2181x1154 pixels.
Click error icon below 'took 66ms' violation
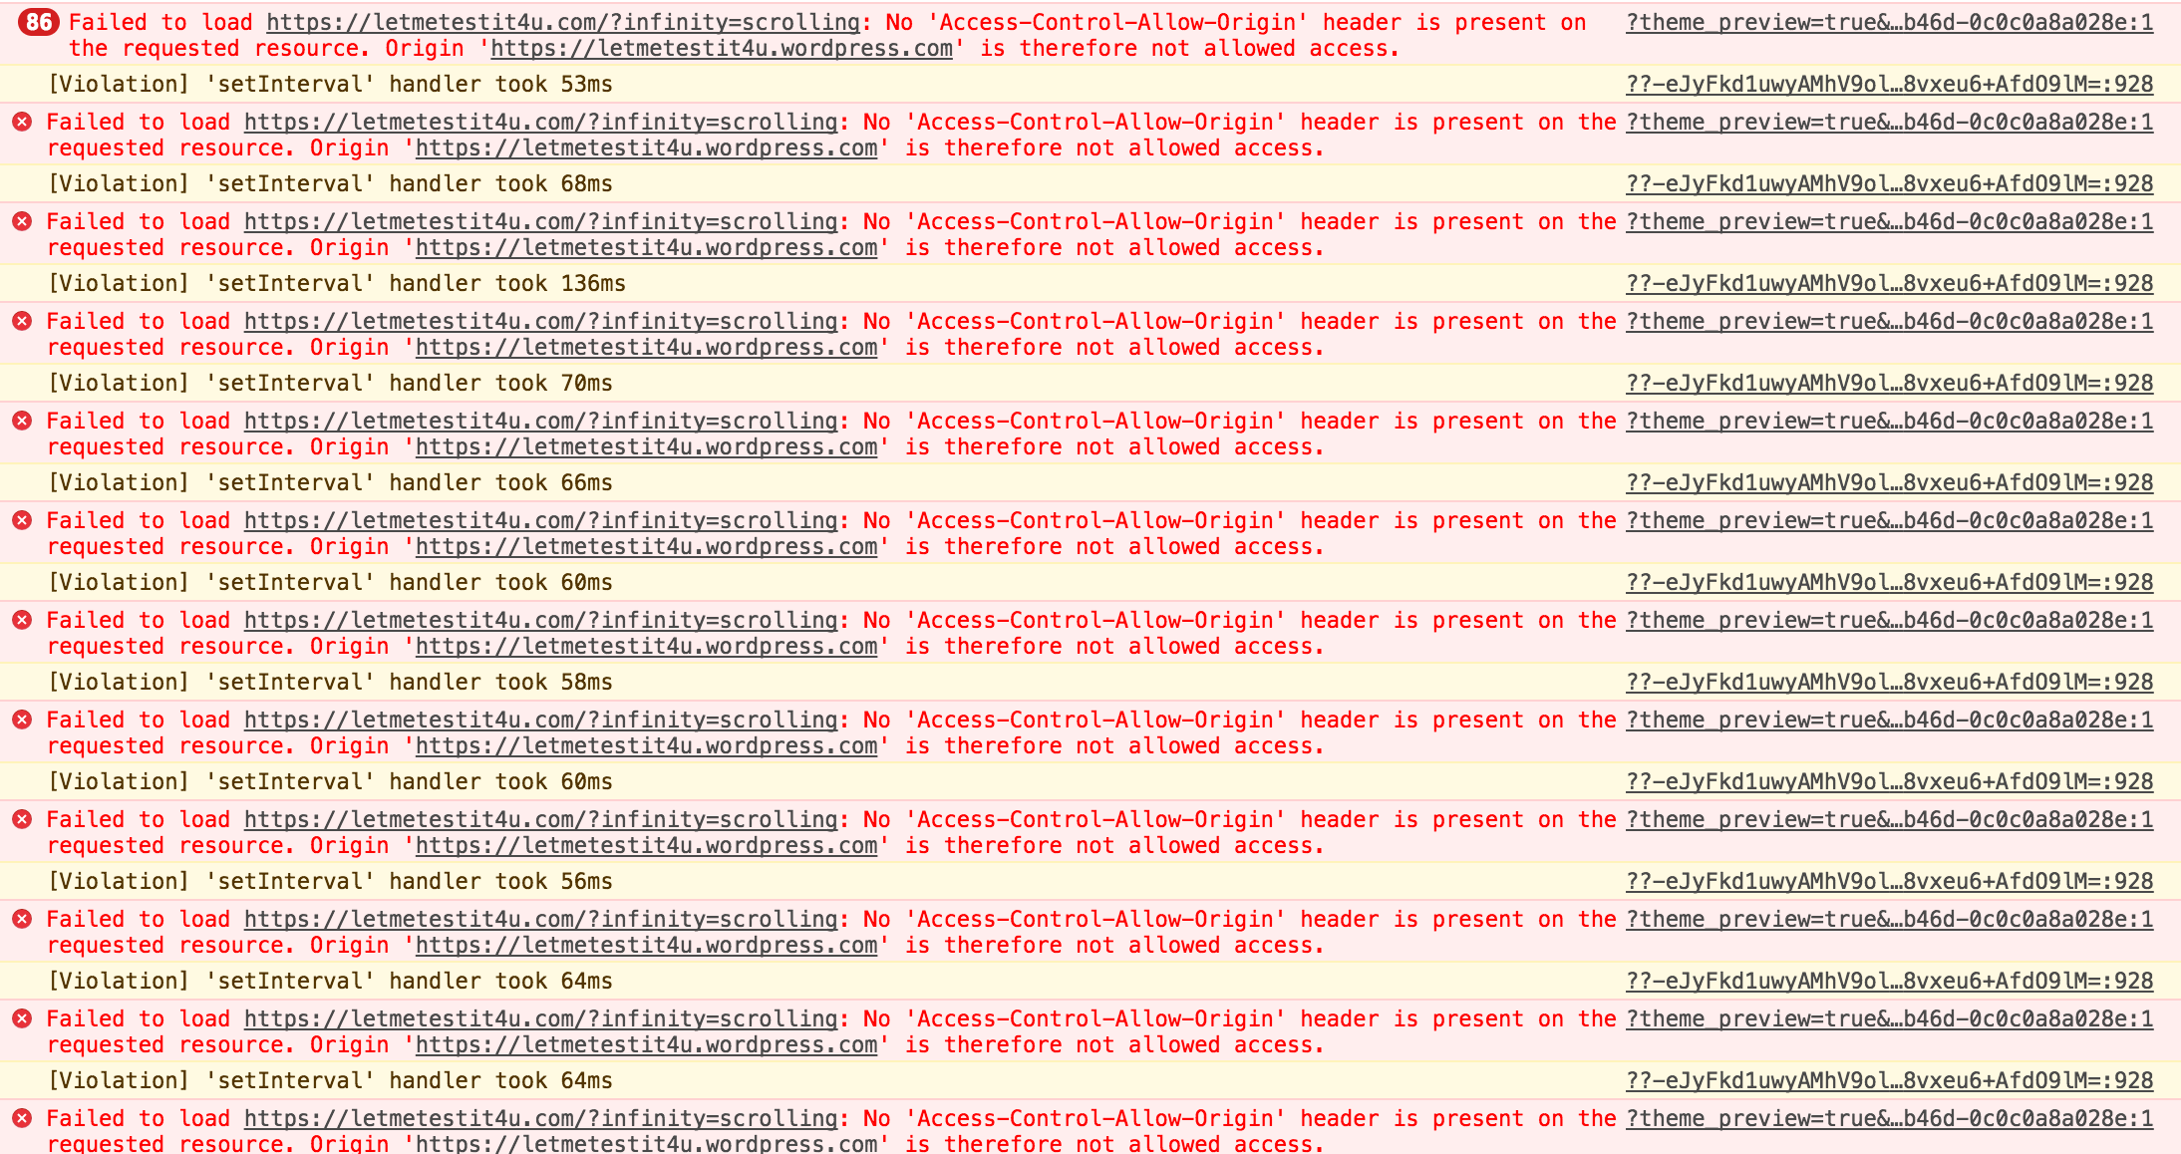coord(22,520)
